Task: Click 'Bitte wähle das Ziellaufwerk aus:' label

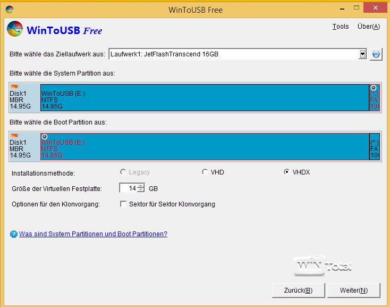Action: [57, 54]
